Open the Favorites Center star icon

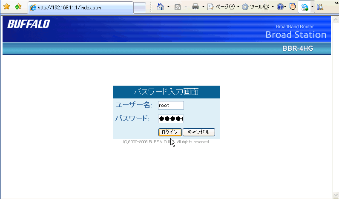coord(7,6)
